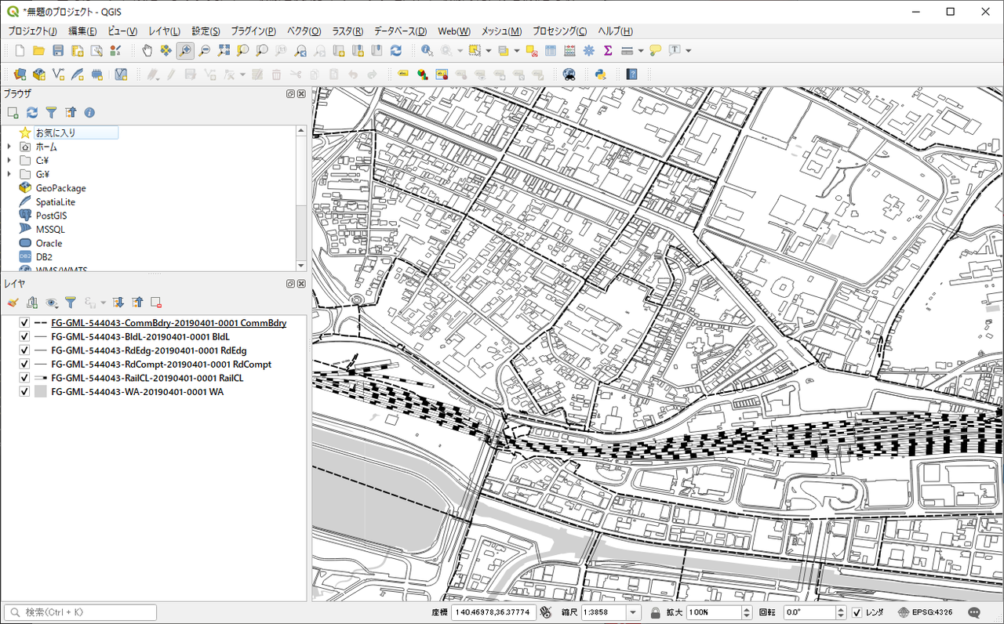Hide the CommBdry layer

[24, 323]
